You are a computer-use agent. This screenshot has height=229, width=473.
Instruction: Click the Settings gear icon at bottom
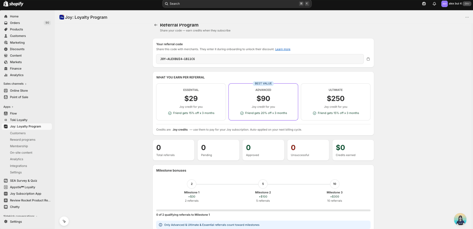[6, 222]
